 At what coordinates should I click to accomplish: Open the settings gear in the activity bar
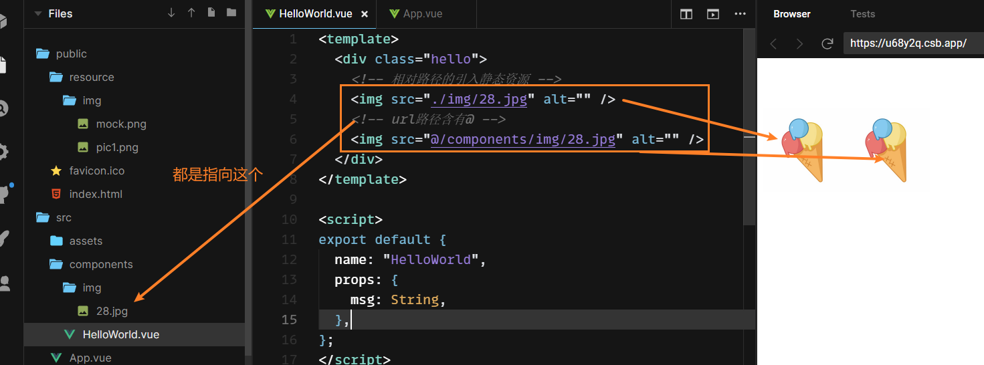pos(3,152)
